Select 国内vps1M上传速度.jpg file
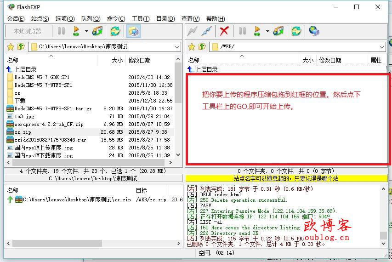Viewport: 392px width, 262px height. [x=40, y=148]
